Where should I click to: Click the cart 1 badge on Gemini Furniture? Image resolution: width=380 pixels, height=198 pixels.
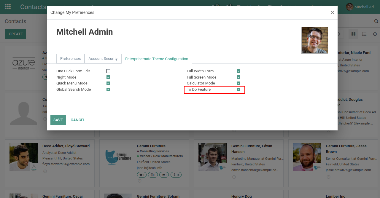[164, 175]
